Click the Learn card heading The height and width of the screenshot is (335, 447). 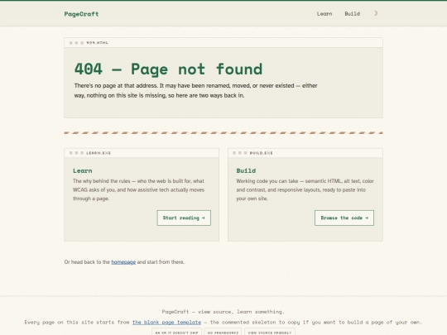click(83, 170)
